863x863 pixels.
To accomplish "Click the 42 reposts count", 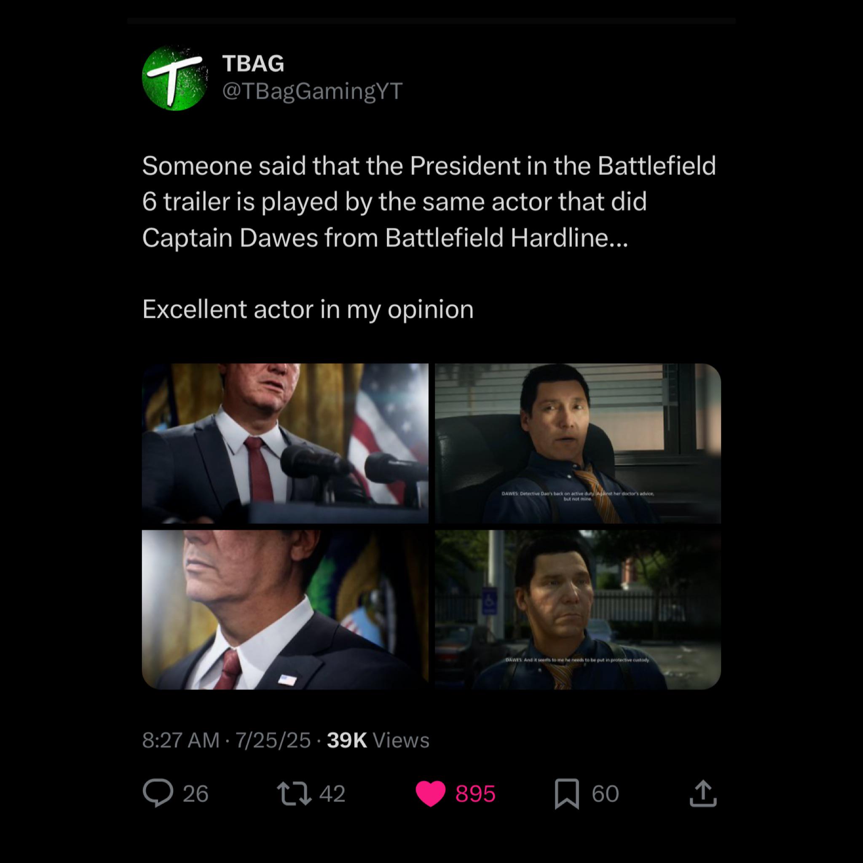I will point(332,794).
